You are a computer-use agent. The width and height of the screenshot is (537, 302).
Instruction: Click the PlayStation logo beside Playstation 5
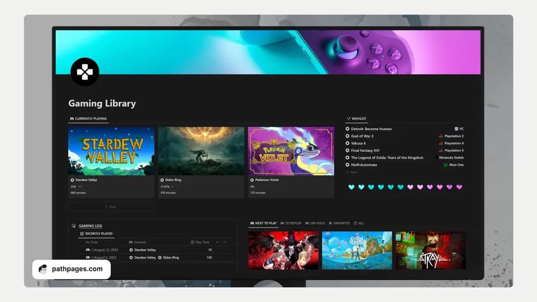pos(441,151)
